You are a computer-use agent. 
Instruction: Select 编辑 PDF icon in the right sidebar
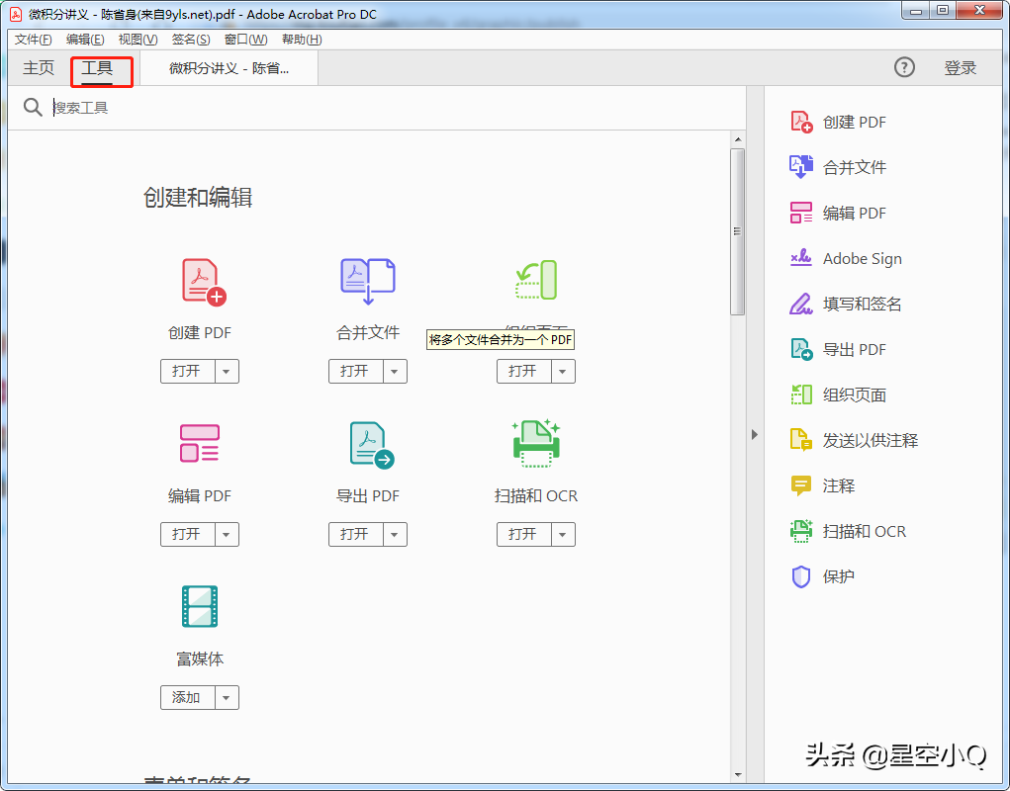coord(801,213)
